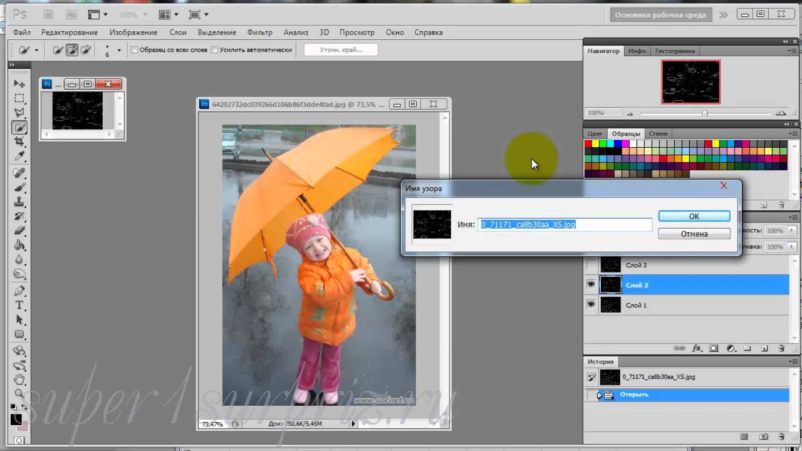The height and width of the screenshot is (451, 802).
Task: Enable 'Образец со всех слоев' checkbox
Action: pos(134,50)
